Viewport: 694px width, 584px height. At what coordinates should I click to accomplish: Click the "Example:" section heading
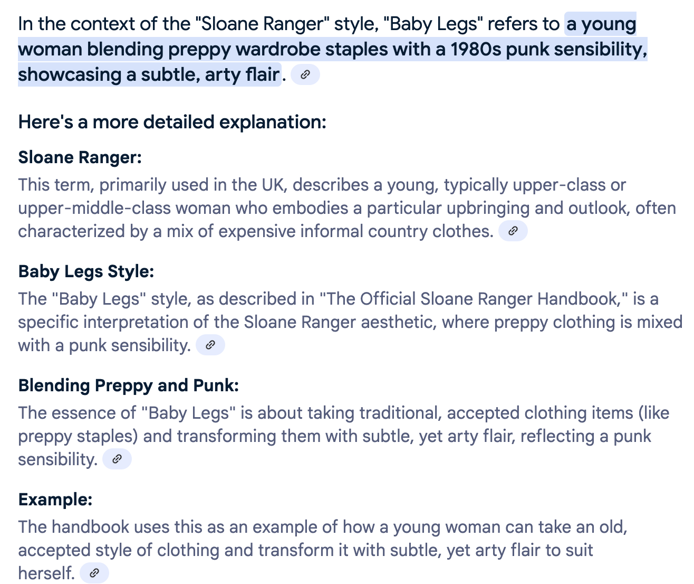pyautogui.click(x=55, y=500)
